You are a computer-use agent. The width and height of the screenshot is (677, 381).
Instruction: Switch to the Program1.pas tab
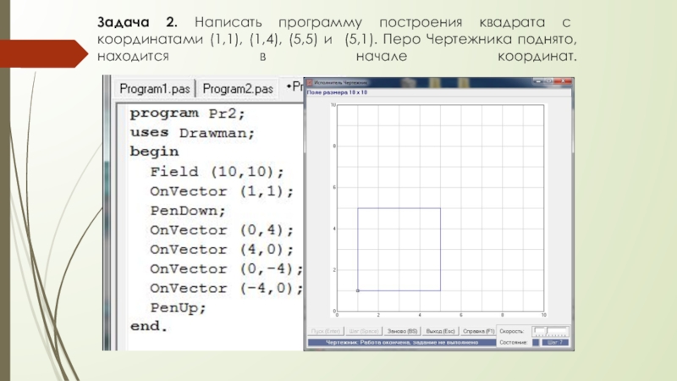tap(155, 89)
